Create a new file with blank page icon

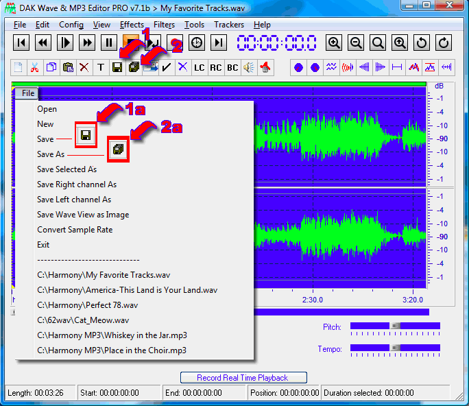tap(19, 67)
